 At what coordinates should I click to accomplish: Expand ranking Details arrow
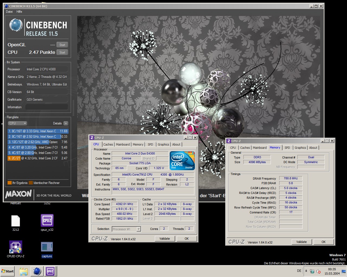(x=66, y=123)
